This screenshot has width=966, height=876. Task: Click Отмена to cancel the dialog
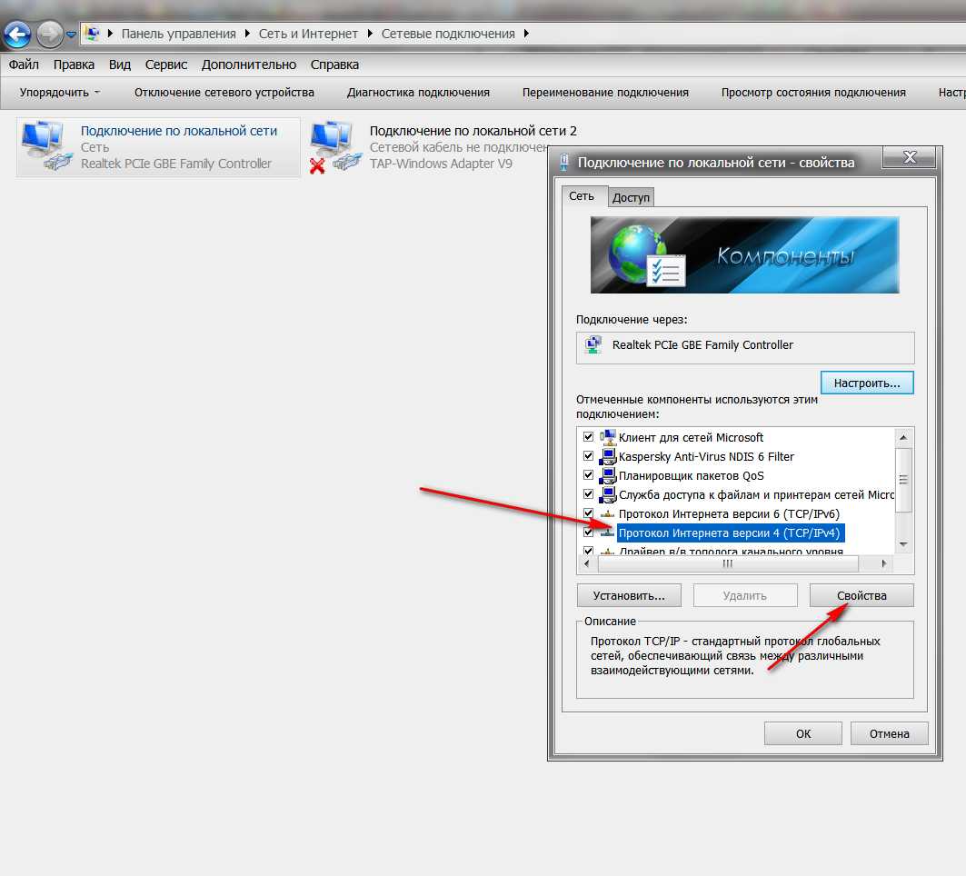(x=889, y=733)
